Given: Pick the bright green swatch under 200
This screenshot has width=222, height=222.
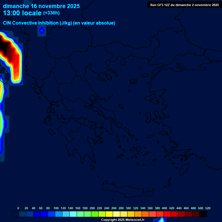Looking at the screenshot, I should [x=95, y=214].
